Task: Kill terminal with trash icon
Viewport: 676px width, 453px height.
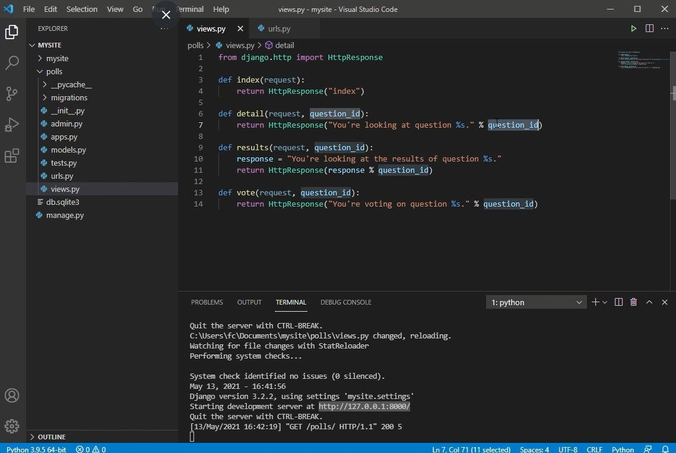Action: point(633,302)
